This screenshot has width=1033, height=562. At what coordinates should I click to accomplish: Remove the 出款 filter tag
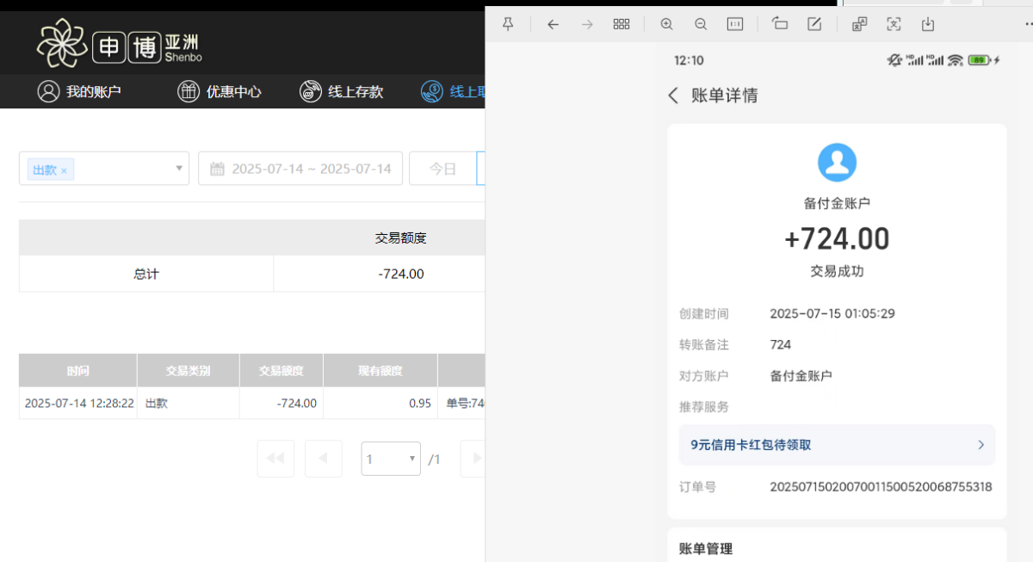[x=64, y=170]
